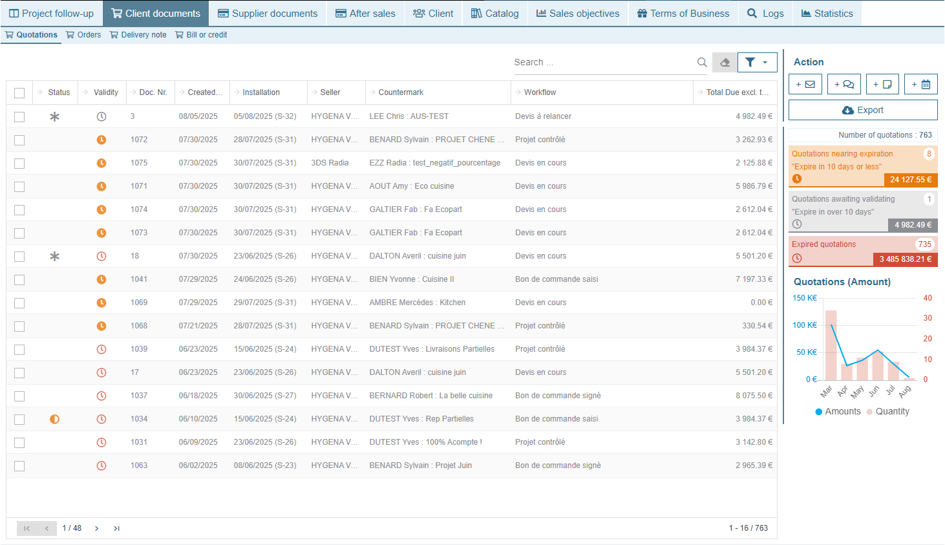Check the row for quotation 1063

click(19, 465)
